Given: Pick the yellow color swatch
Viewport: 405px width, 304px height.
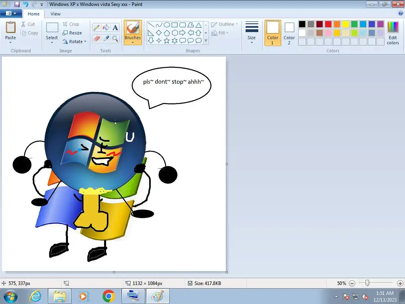Looking at the screenshot, I should (x=346, y=24).
